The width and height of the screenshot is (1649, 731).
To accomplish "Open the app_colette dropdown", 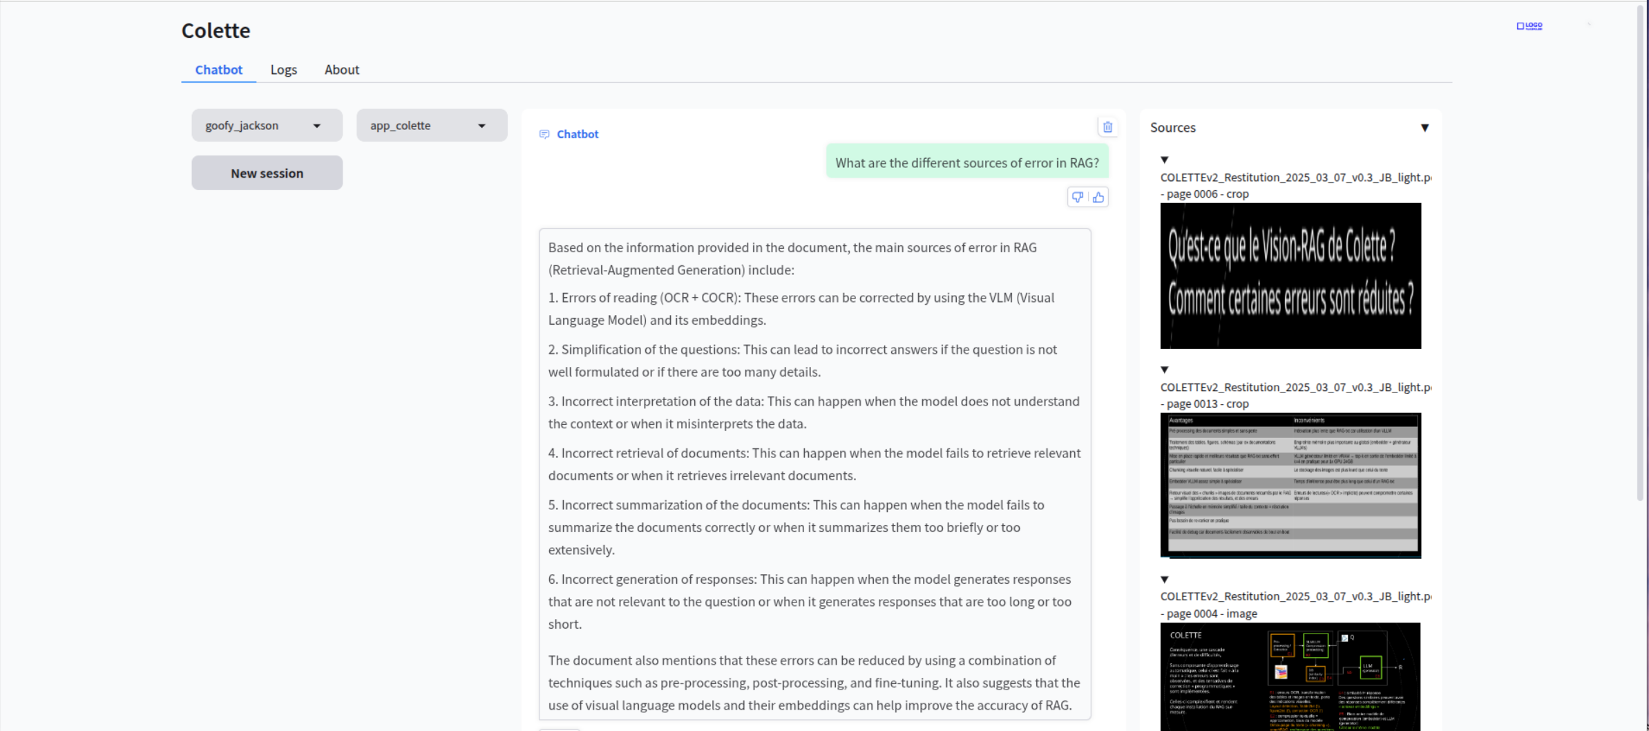I will (432, 125).
